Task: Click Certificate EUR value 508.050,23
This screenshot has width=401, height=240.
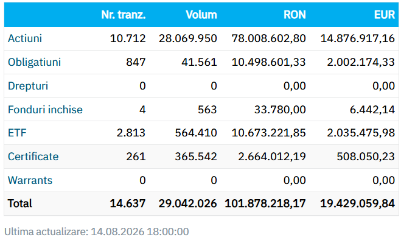Action: click(x=366, y=157)
